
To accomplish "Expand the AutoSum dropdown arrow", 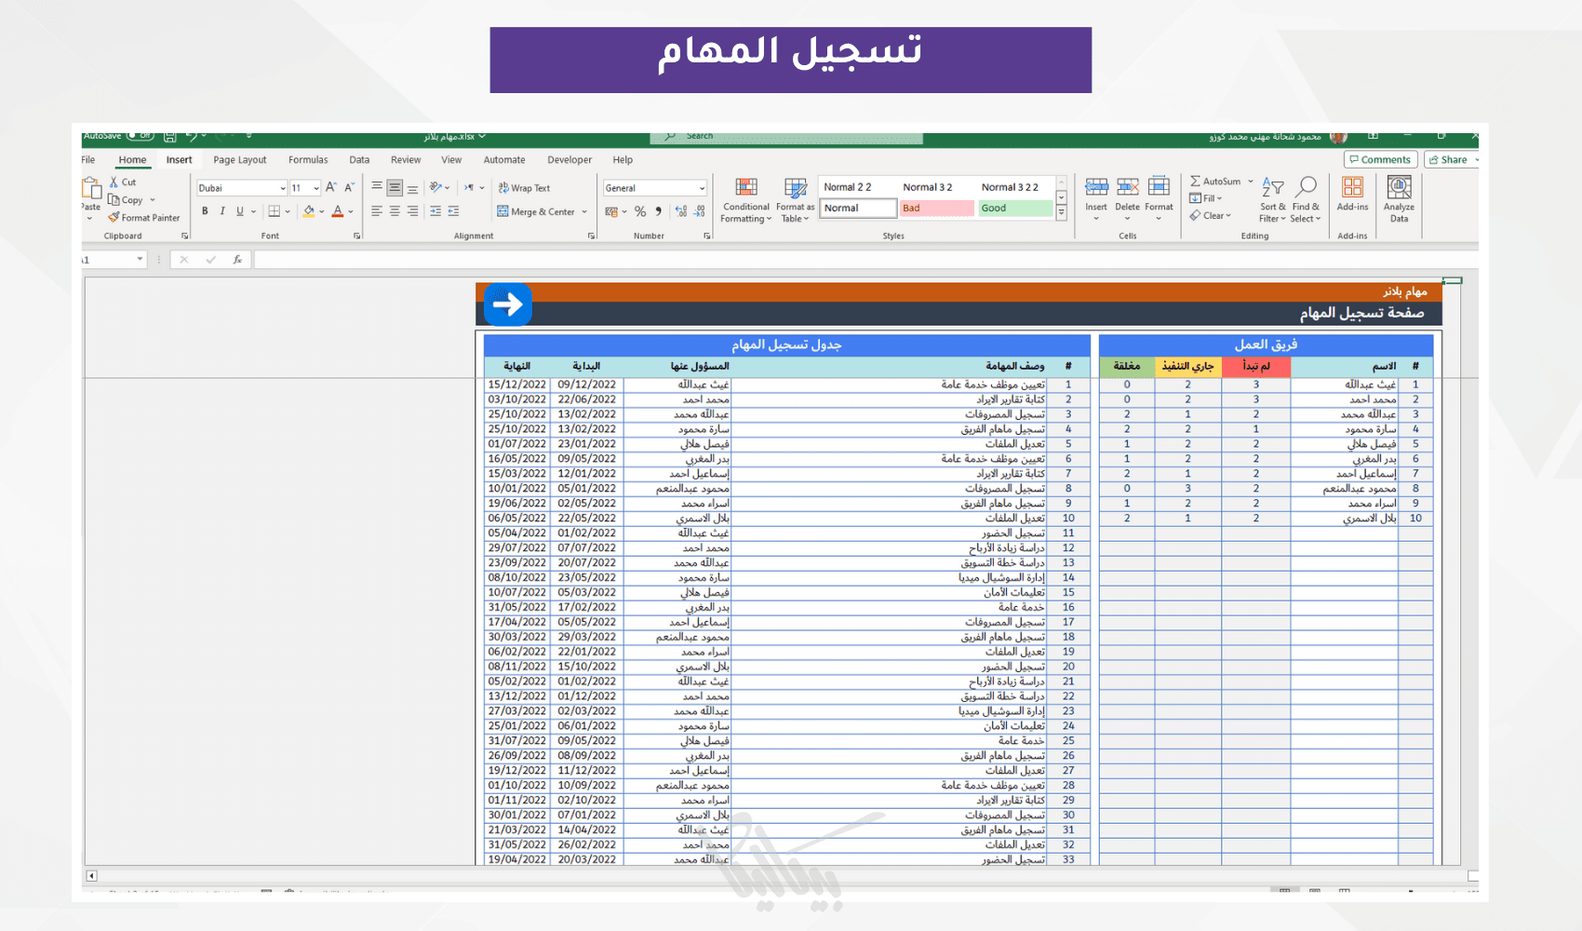I will 1251,182.
